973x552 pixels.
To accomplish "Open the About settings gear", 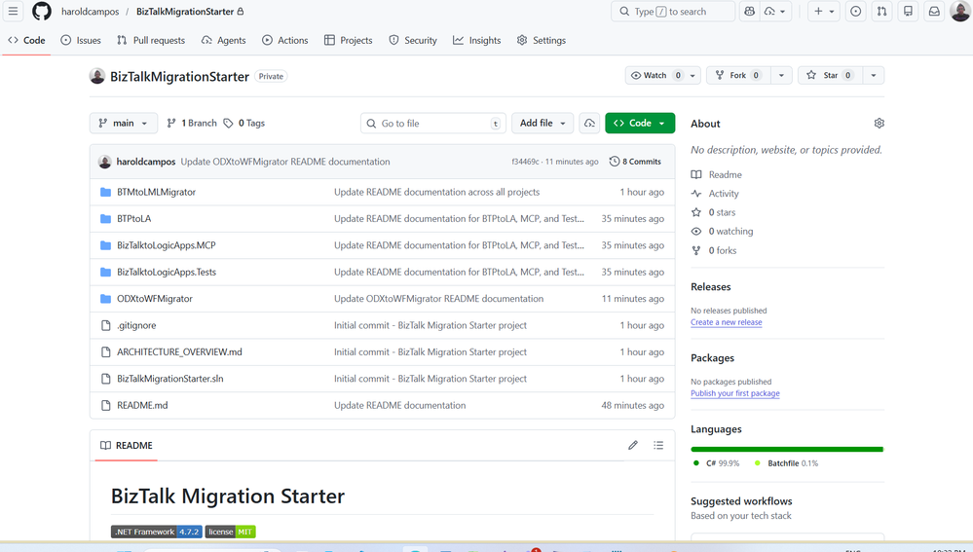I will pos(879,124).
